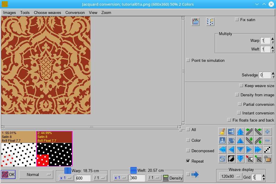Click the calculator icon beside Density

pos(165,178)
